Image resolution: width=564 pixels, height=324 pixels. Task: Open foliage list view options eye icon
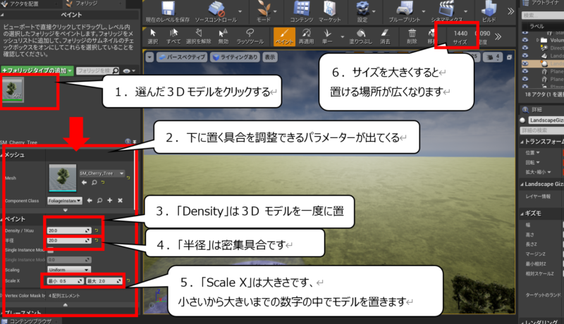128,70
